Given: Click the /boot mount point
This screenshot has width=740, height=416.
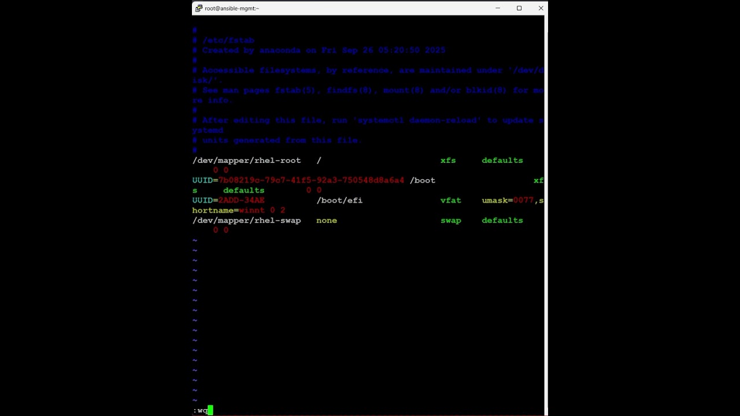Looking at the screenshot, I should (423, 180).
